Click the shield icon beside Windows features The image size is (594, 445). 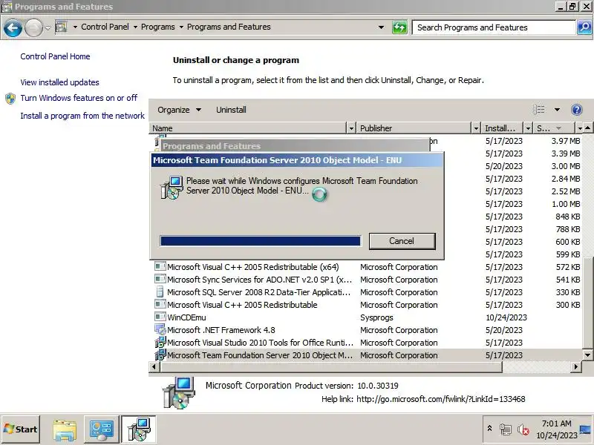(x=10, y=99)
